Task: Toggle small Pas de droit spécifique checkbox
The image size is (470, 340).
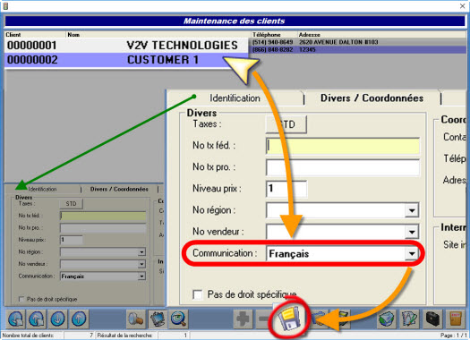Action: (x=21, y=299)
